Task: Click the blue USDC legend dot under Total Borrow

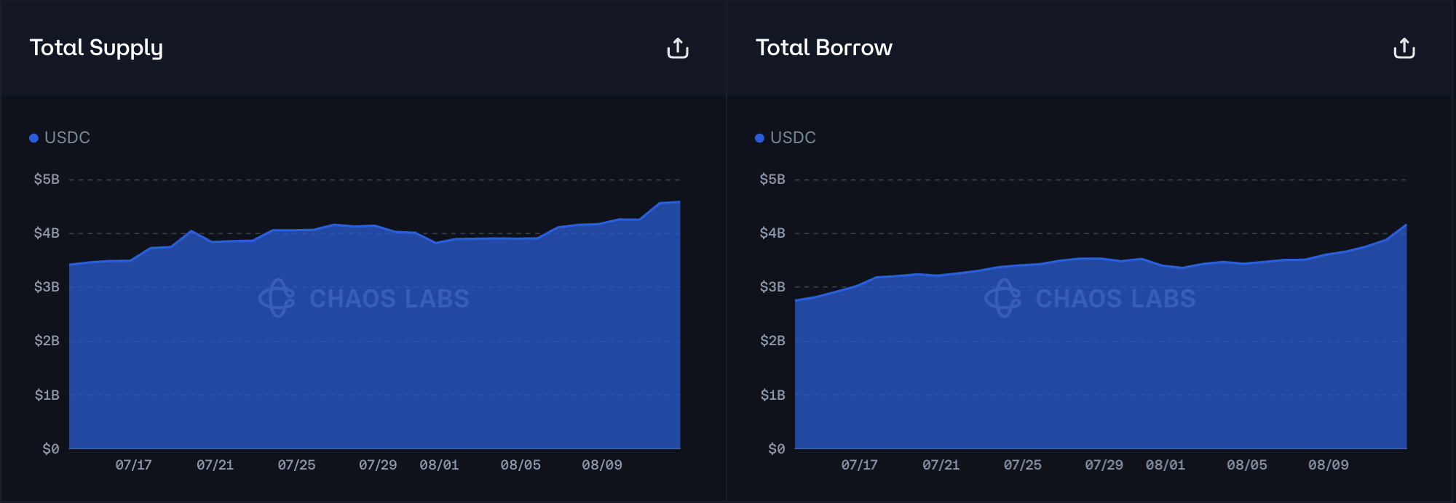Action: (x=759, y=138)
